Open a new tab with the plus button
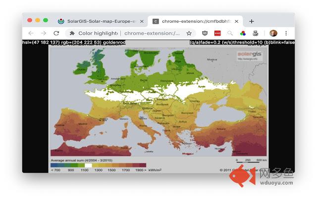Viewport: 317px width, 198px height. click(x=252, y=21)
